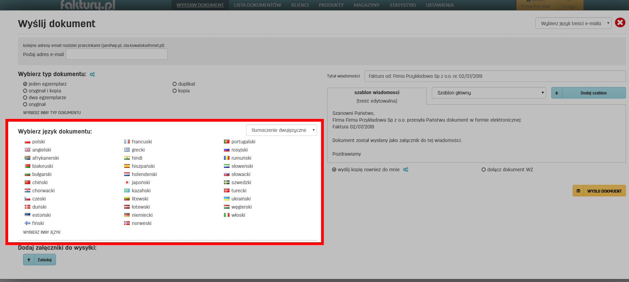629x282 pixels.
Task: Click the German flag for niemiecki
Action: tap(127, 215)
